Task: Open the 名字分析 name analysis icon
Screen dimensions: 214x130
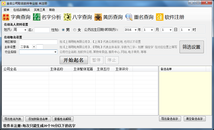Action: click(37, 17)
